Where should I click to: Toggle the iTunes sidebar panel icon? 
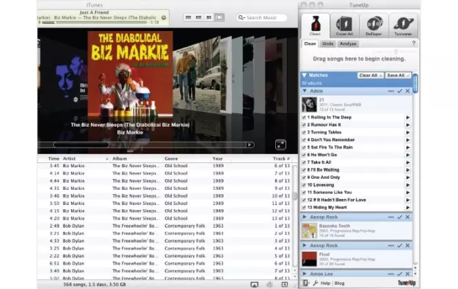click(284, 285)
